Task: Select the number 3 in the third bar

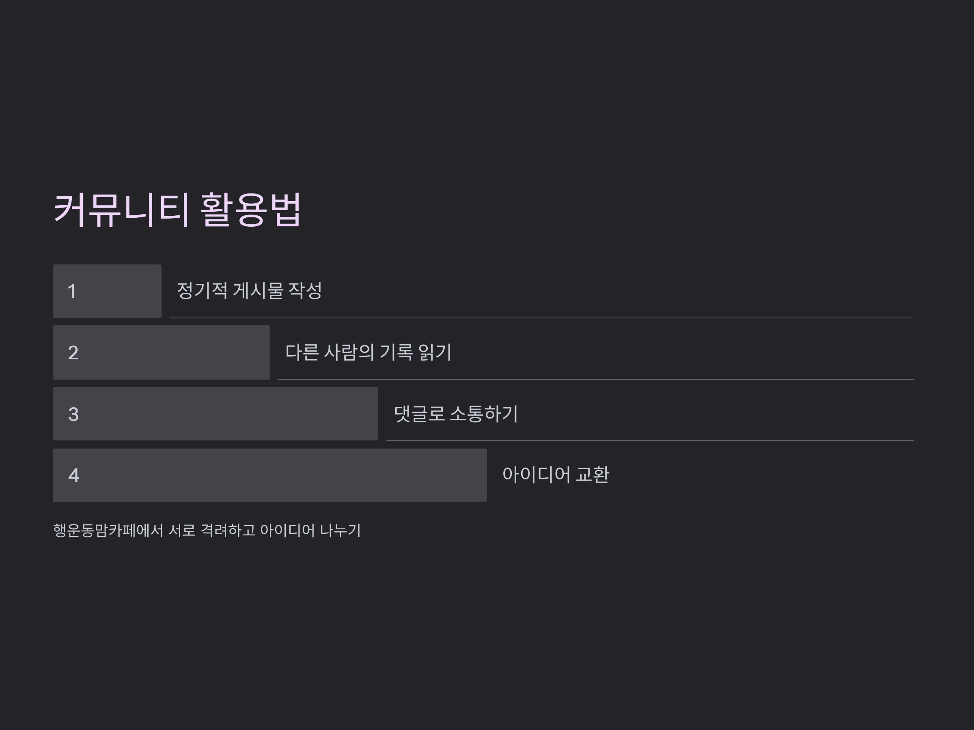Action: 73,414
